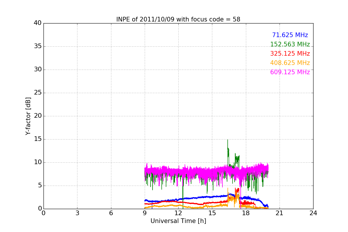Click the plot title 'INPE of 2011/10/09 with focus code = 58'
The height and width of the screenshot is (232, 348).
[178, 19]
